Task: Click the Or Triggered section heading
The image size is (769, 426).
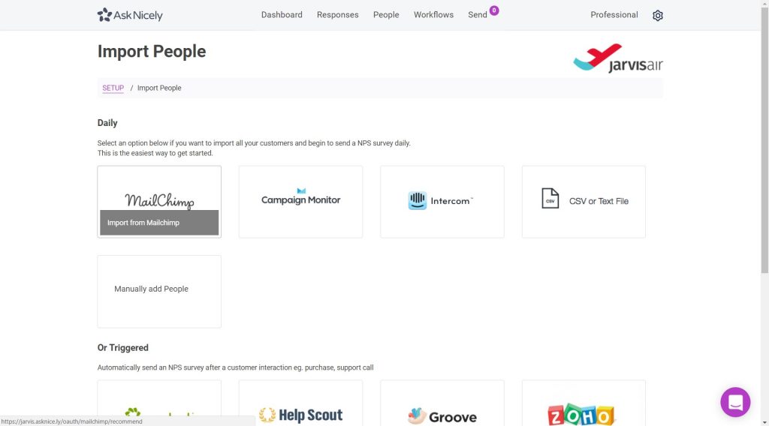Action: point(122,348)
